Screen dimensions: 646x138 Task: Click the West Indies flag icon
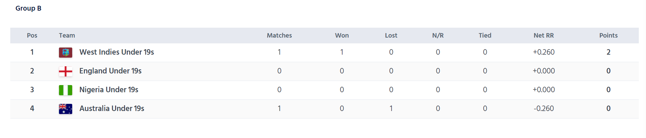point(65,53)
